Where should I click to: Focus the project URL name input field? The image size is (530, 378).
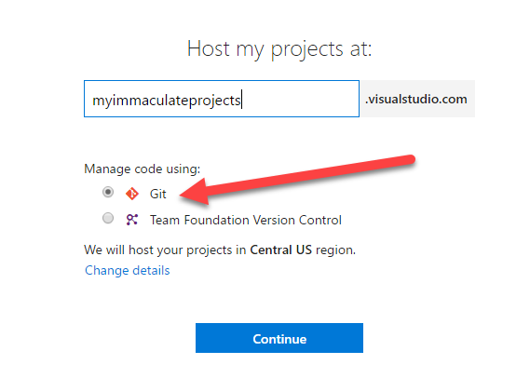pyautogui.click(x=222, y=99)
